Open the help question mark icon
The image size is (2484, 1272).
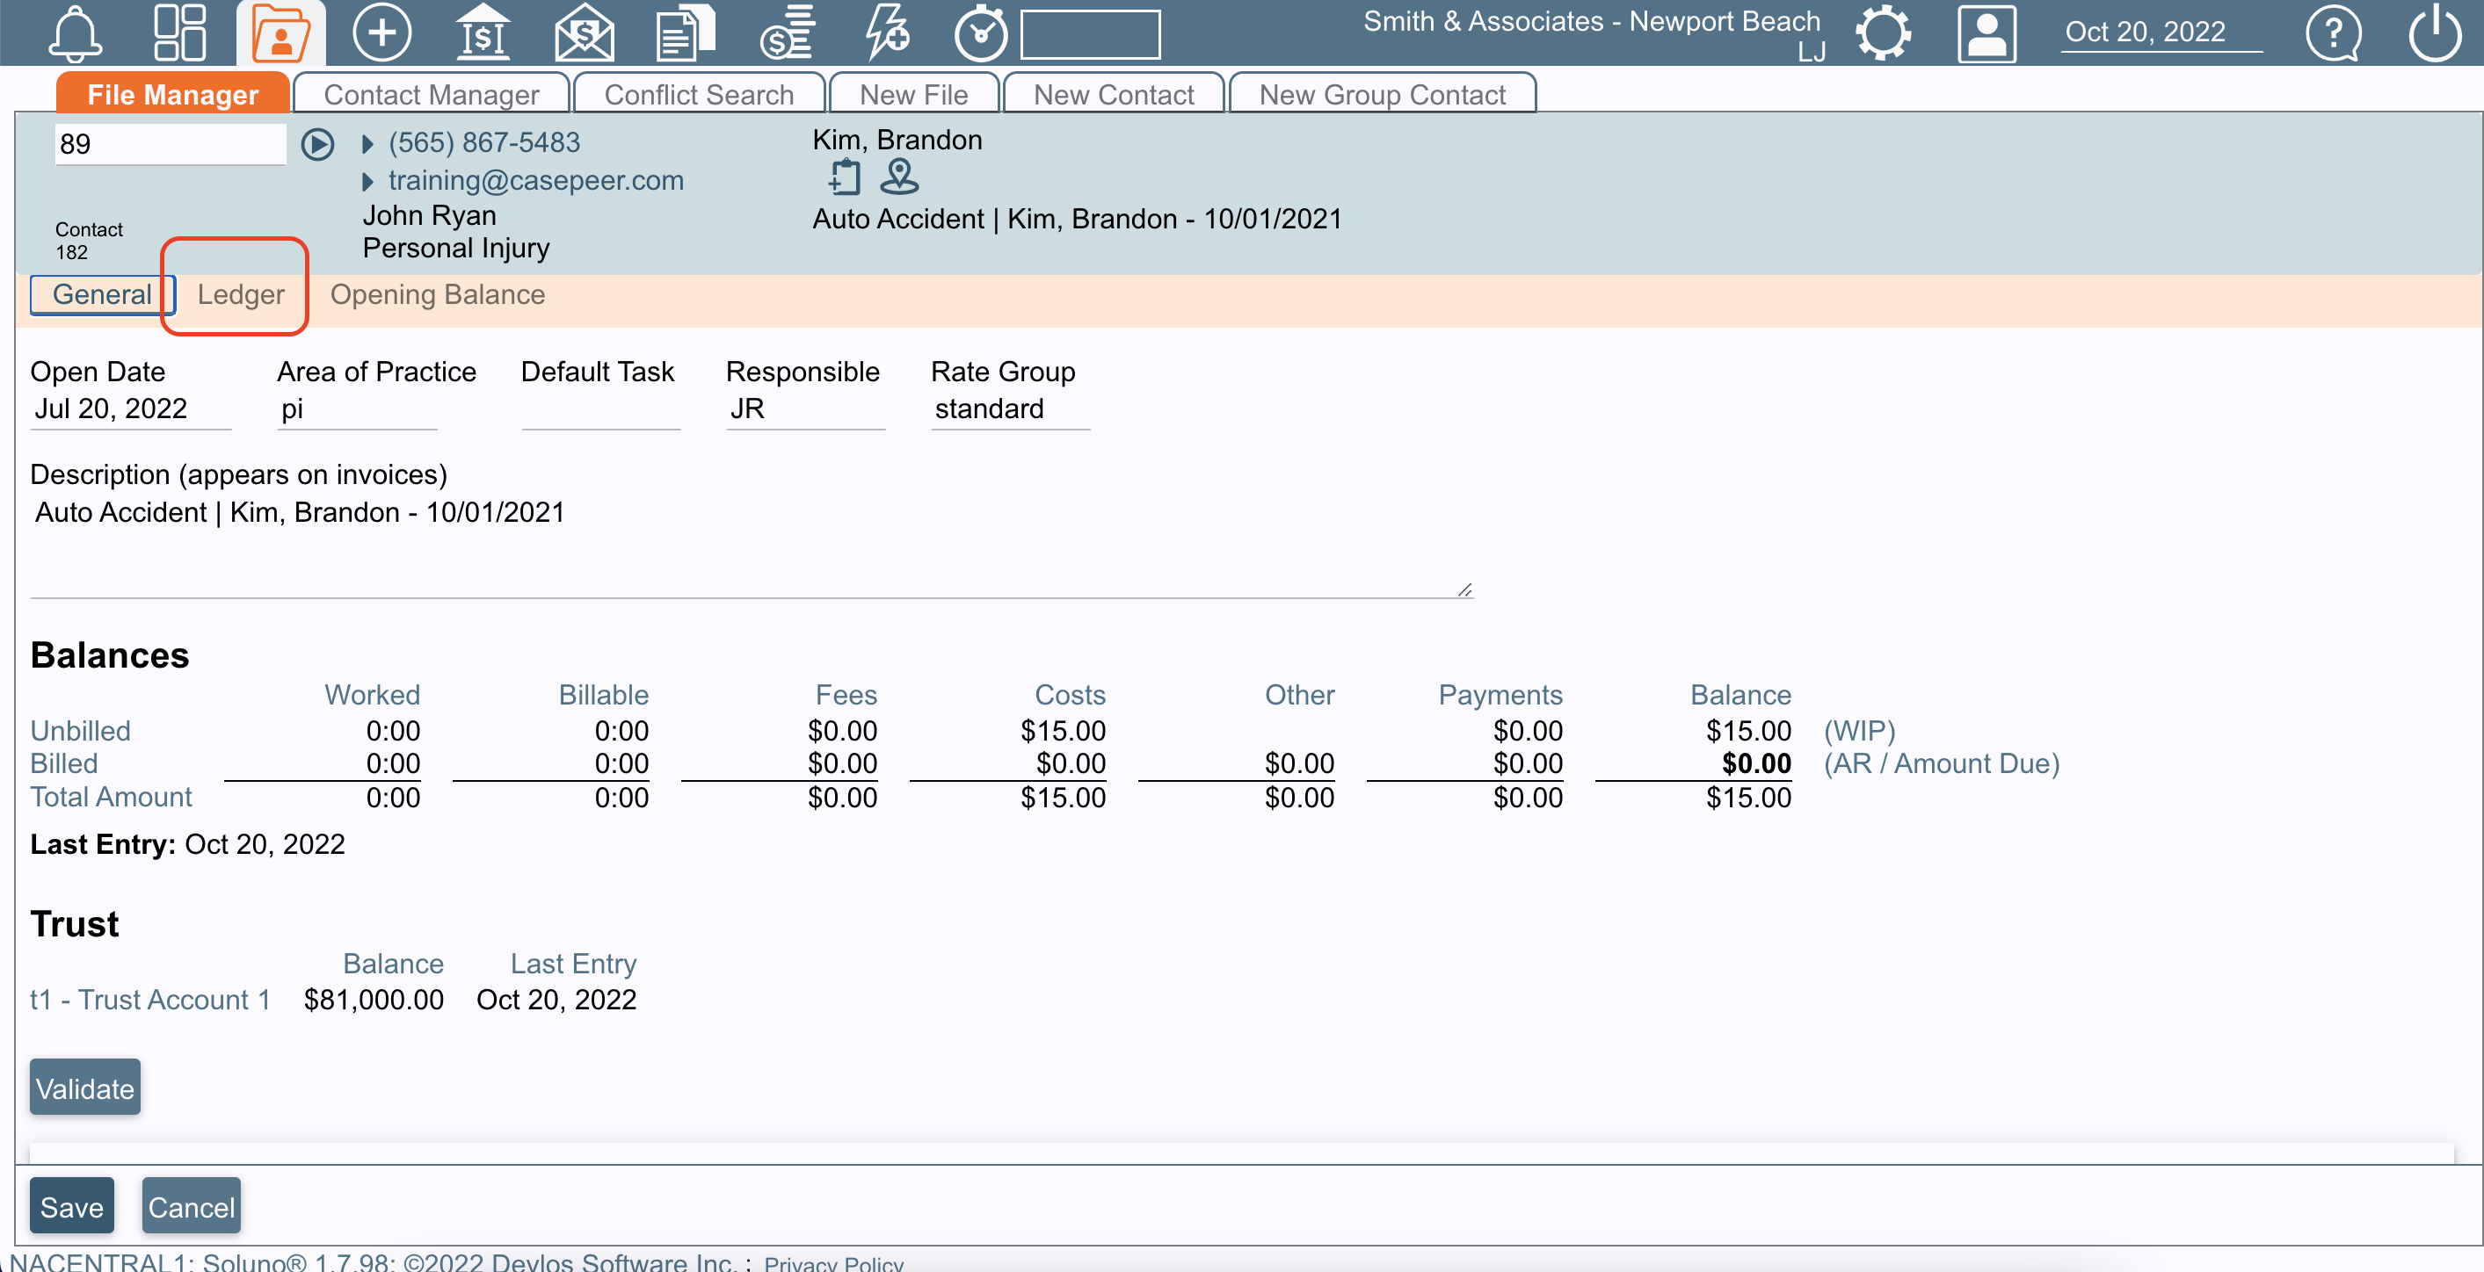[x=2334, y=33]
